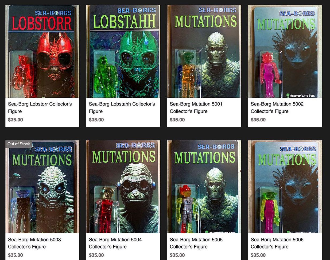Viewport: 330px width, 260px height.
Task: Click the Out of Stock badge
Action: coord(19,144)
